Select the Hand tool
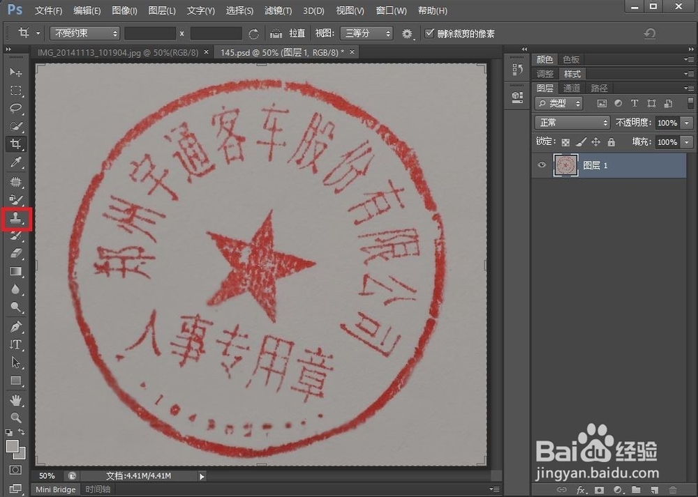The image size is (698, 497). tap(16, 400)
